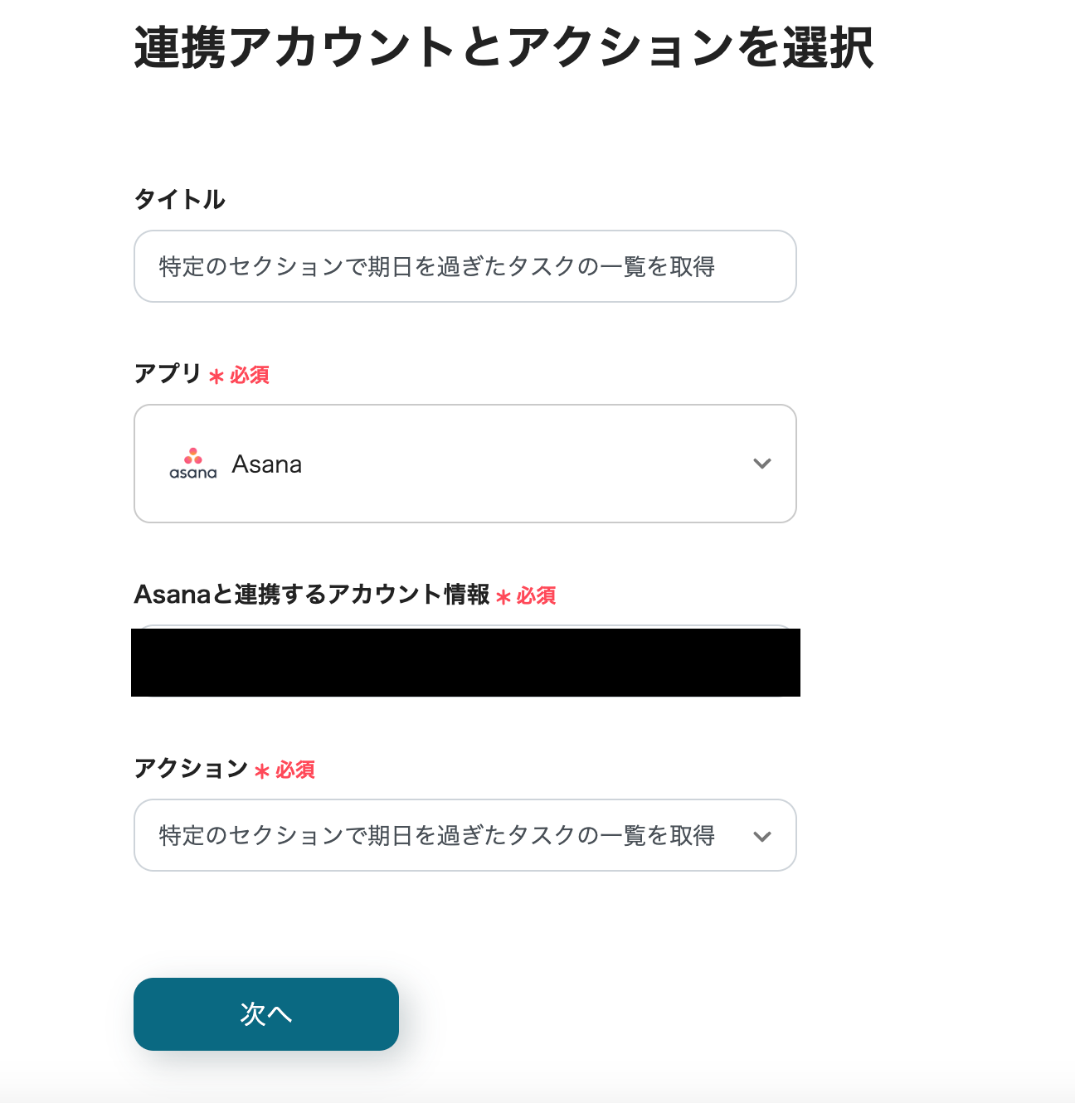Click the アクション field label
The width and height of the screenshot is (1075, 1103).
[x=191, y=769]
